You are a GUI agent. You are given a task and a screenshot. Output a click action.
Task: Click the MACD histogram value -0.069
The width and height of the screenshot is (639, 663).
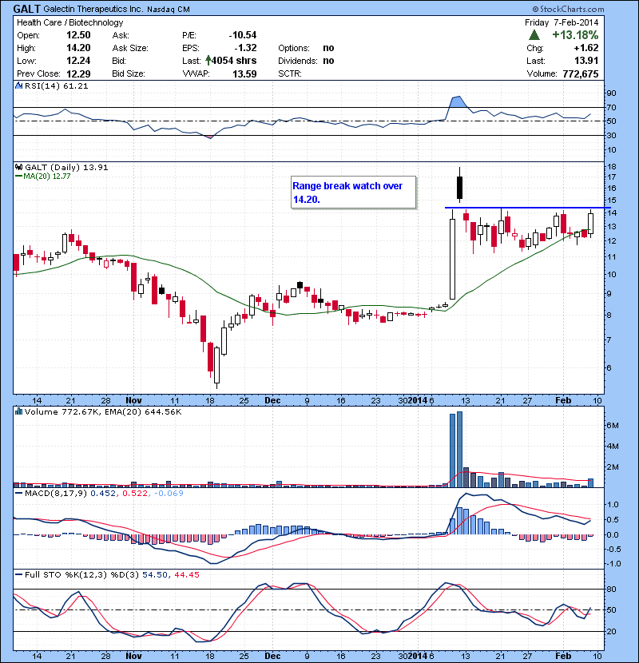169,493
